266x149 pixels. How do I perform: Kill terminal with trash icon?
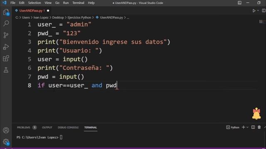tap(259, 127)
